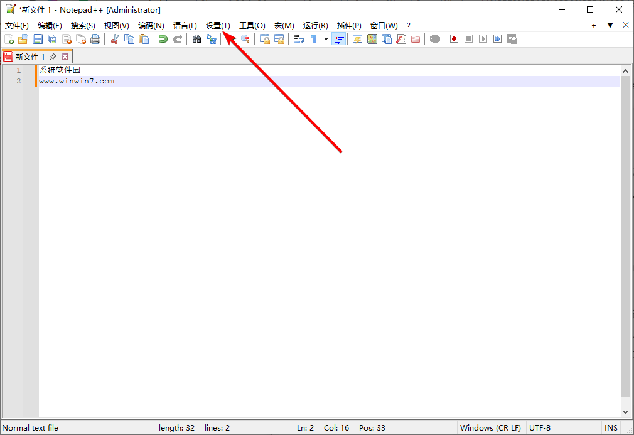Toggle synchronized horizontal scrolling icon
Image resolution: width=634 pixels, height=435 pixels.
[x=279, y=39]
